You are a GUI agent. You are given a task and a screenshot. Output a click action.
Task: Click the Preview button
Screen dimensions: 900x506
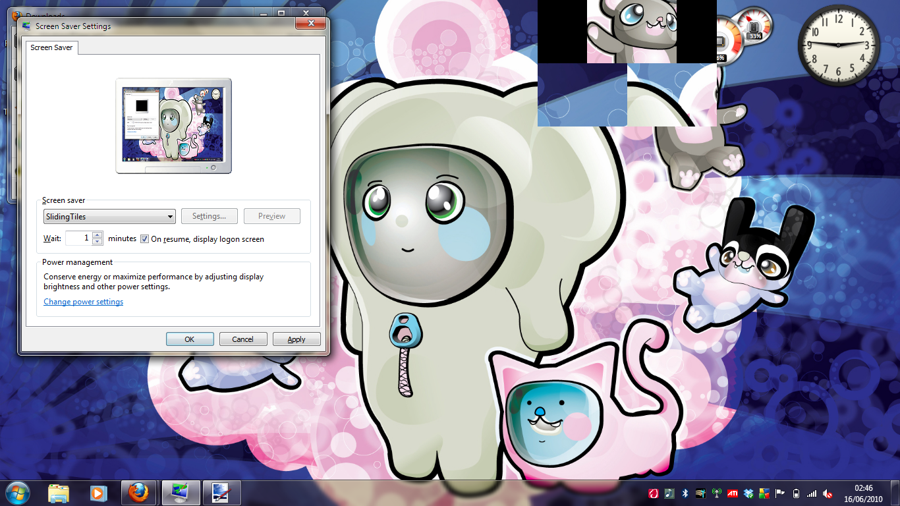(x=272, y=216)
